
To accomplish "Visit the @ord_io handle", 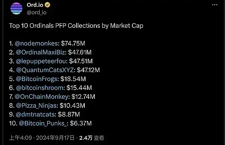I will pos(37,12).
